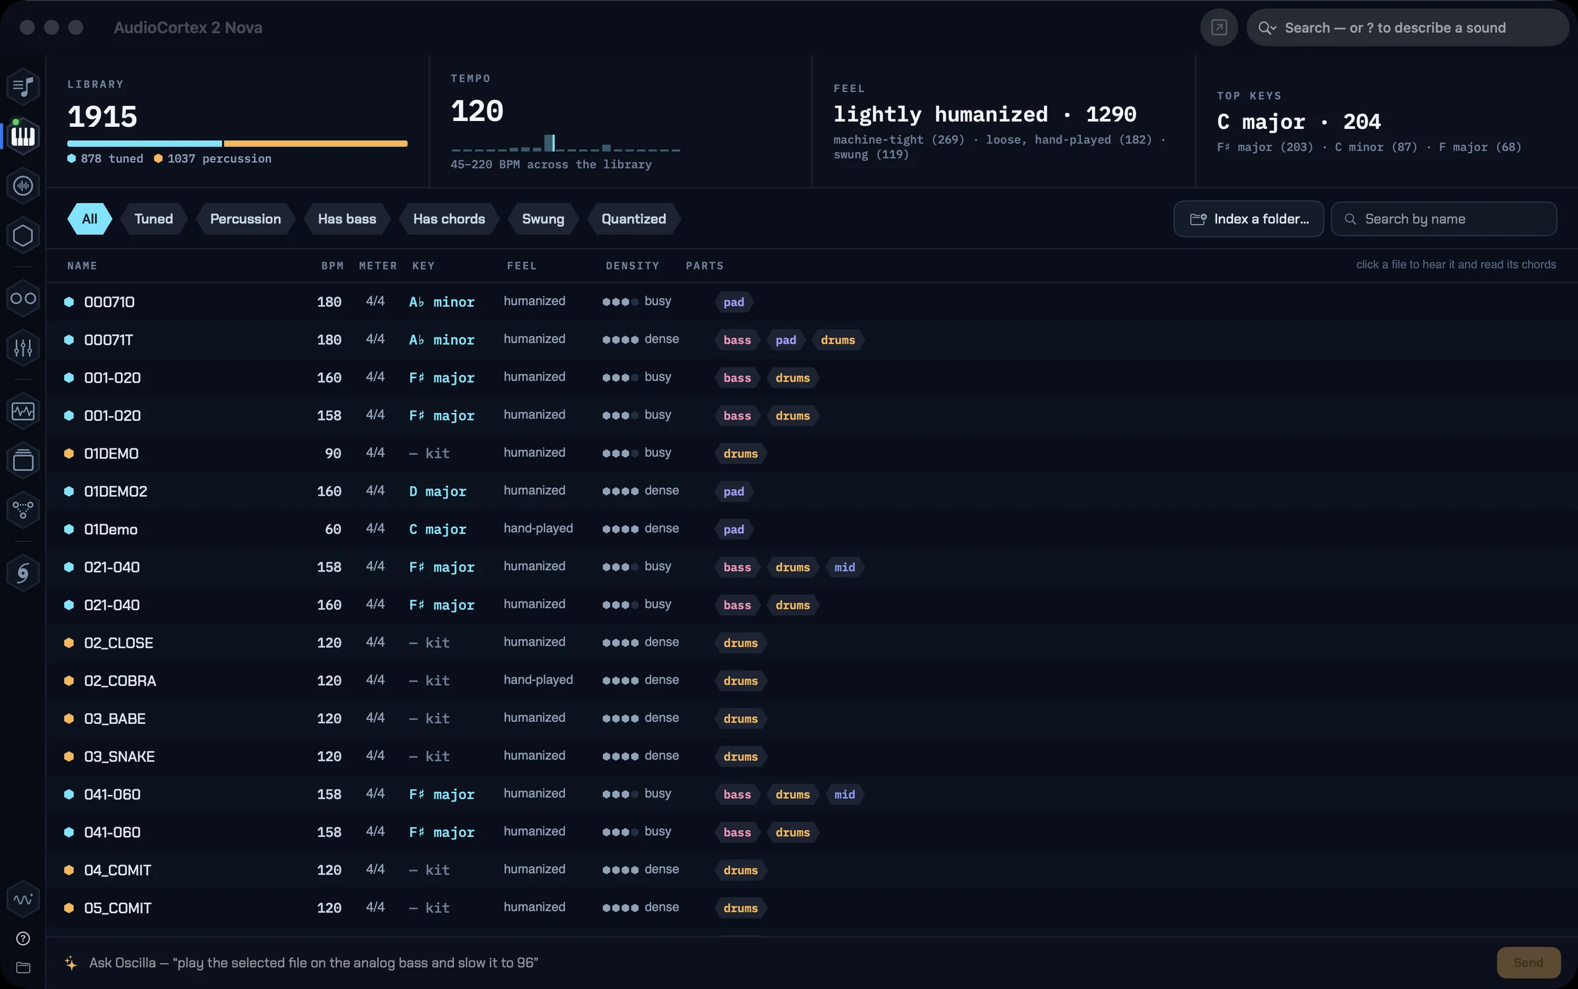
Task: Open the mixer sliders sidebar icon
Action: pyautogui.click(x=23, y=348)
